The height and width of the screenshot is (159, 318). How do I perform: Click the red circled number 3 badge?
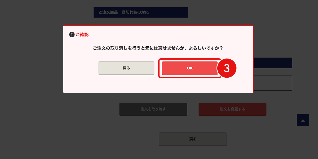(x=227, y=68)
